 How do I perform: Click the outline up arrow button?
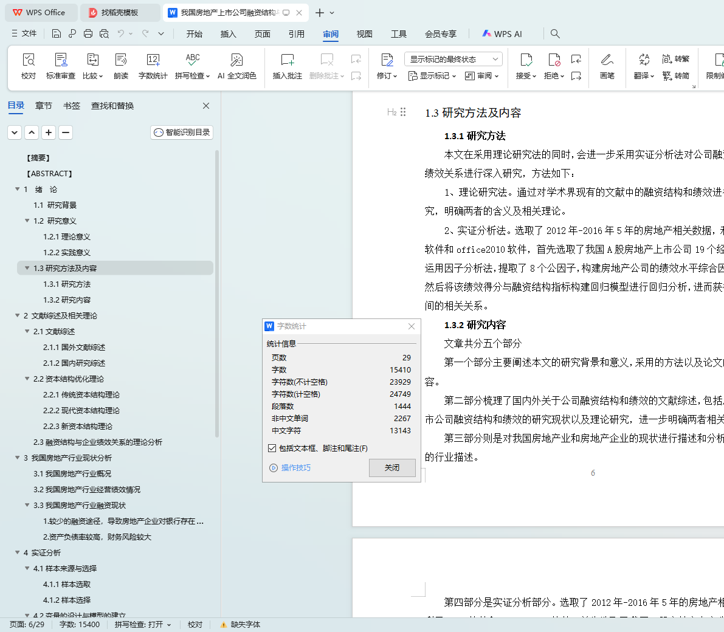[x=32, y=132]
